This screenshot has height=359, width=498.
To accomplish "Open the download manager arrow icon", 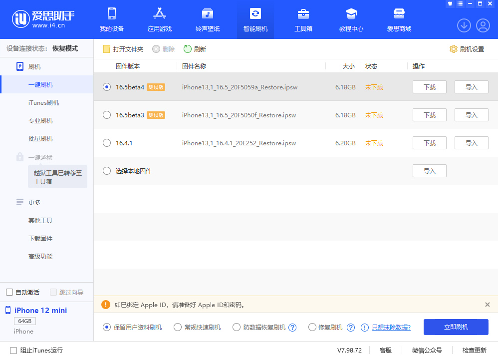I will pos(464,25).
